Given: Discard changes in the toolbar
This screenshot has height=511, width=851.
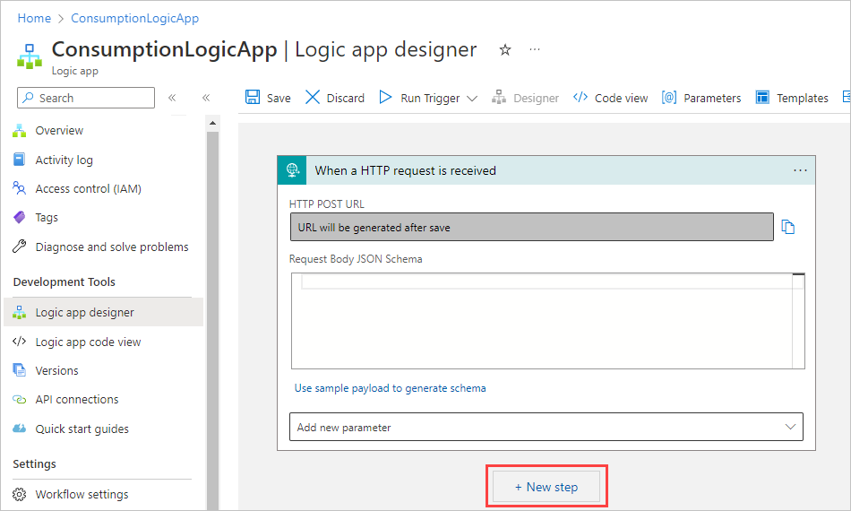Looking at the screenshot, I should (x=335, y=98).
